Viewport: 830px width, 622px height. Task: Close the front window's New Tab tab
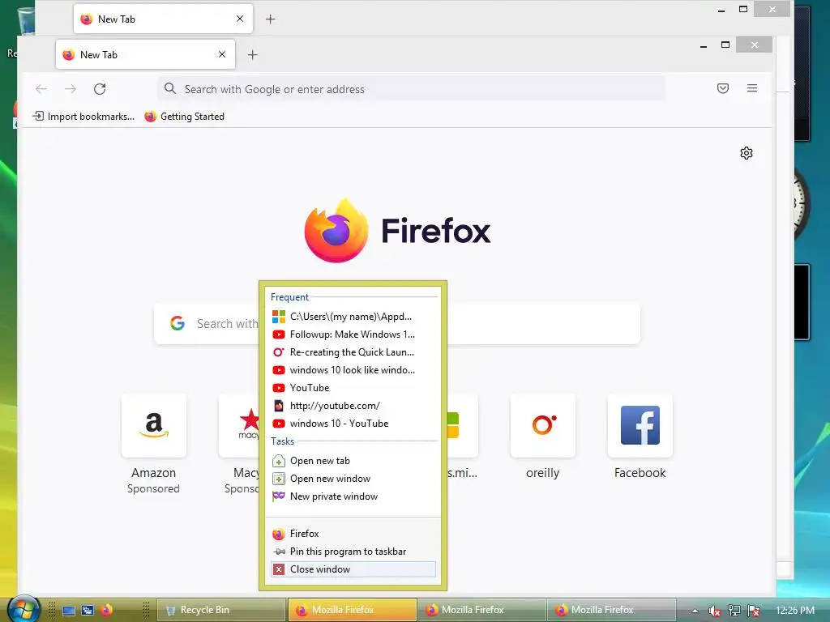click(222, 54)
